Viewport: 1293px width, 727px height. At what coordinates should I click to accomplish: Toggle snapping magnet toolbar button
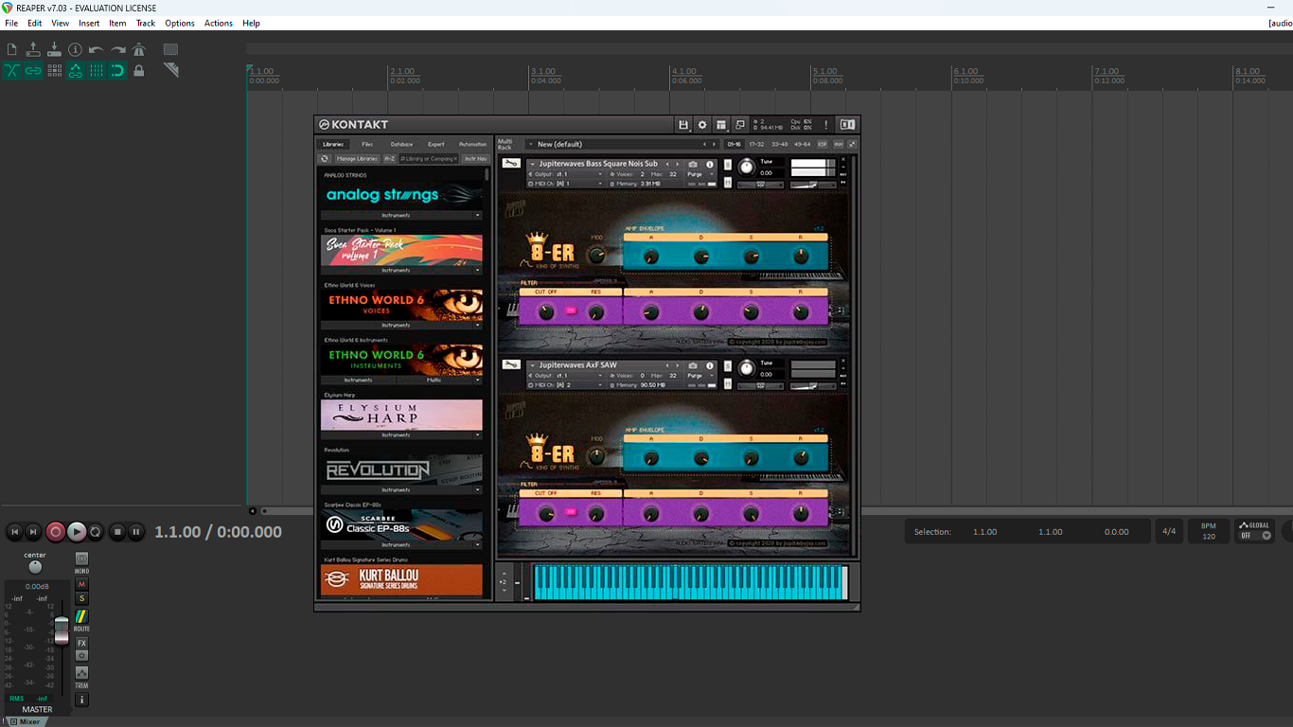[117, 70]
